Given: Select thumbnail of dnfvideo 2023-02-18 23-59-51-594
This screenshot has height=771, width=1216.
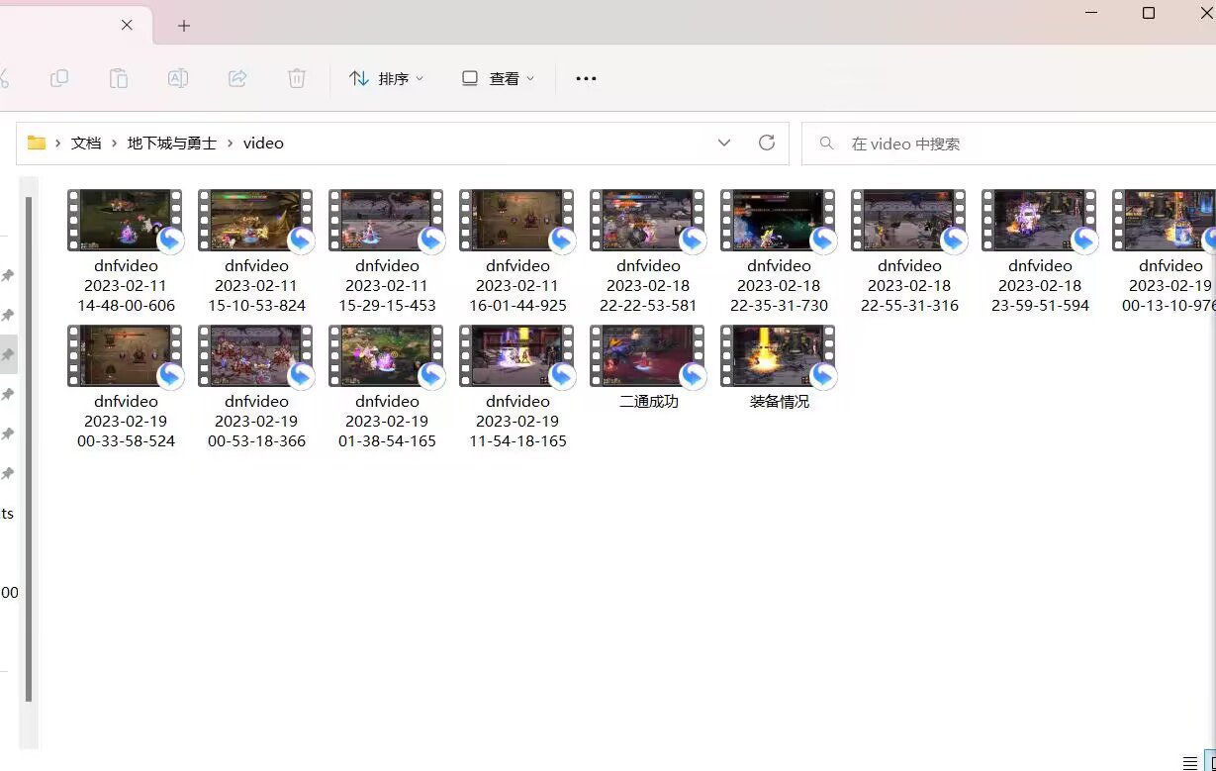Looking at the screenshot, I should tap(1040, 221).
